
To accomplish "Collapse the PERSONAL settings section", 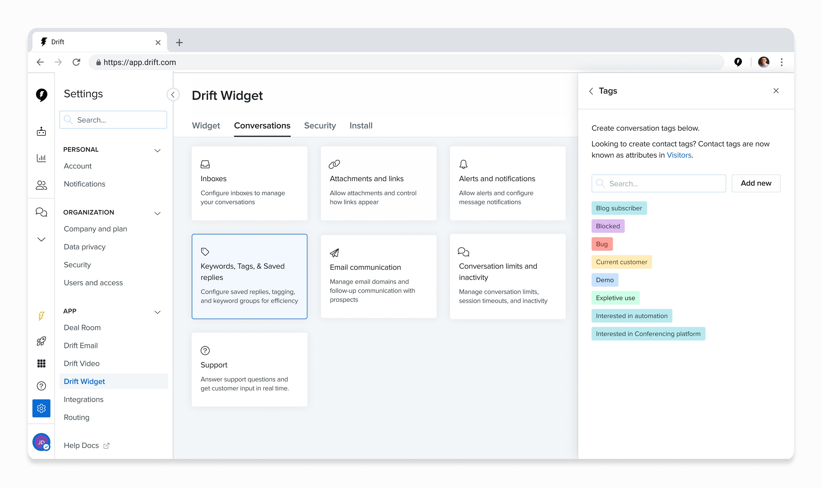I will (x=157, y=150).
